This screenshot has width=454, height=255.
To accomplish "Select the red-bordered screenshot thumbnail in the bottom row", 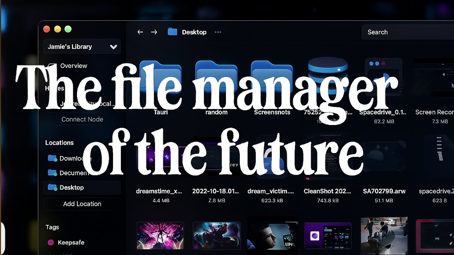I will click(435, 237).
